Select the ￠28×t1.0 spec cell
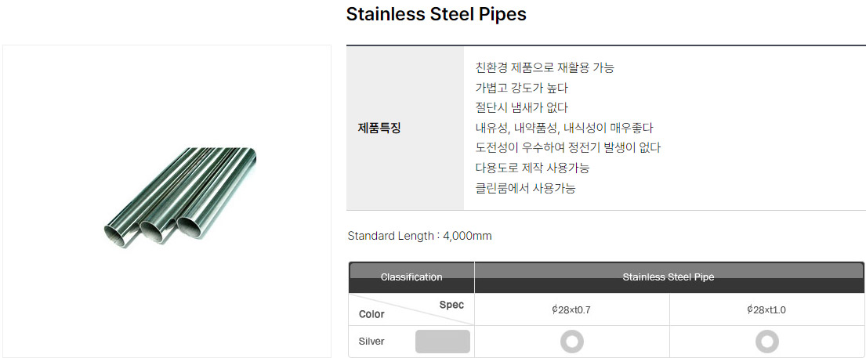 [x=766, y=309]
